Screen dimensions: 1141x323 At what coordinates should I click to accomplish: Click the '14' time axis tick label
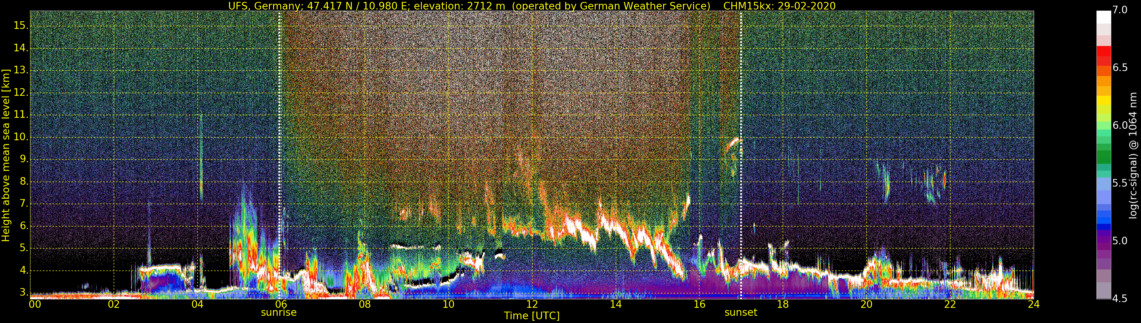(x=616, y=304)
